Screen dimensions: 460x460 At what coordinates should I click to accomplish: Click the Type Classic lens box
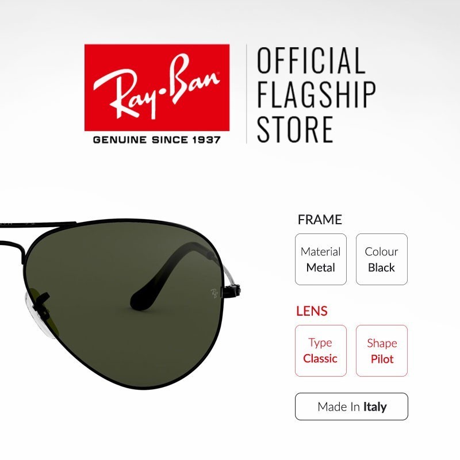click(321, 351)
